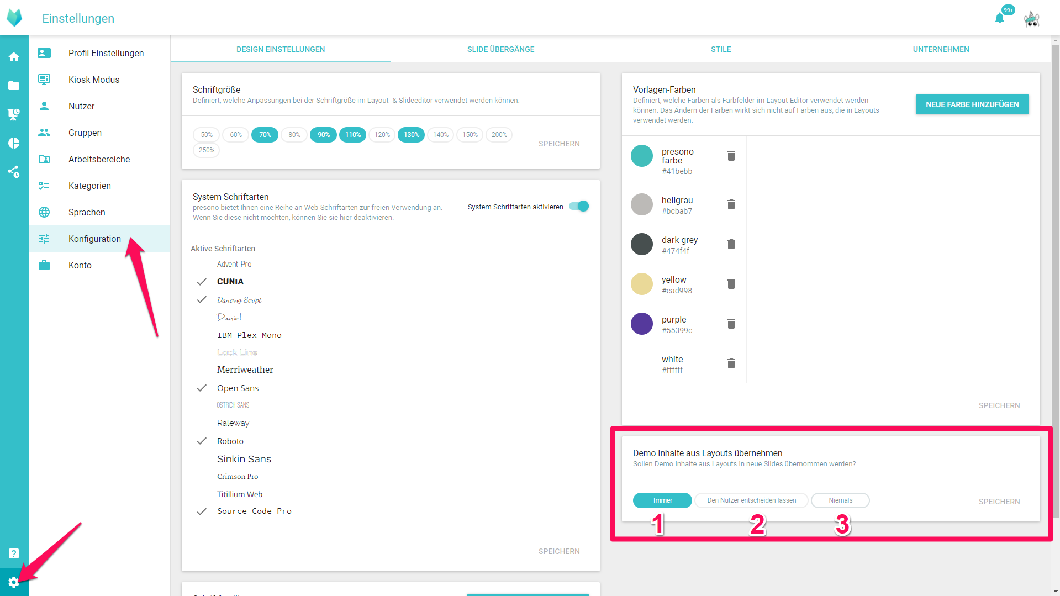
Task: Open Kiosk Modus in settings menu
Action: click(94, 80)
